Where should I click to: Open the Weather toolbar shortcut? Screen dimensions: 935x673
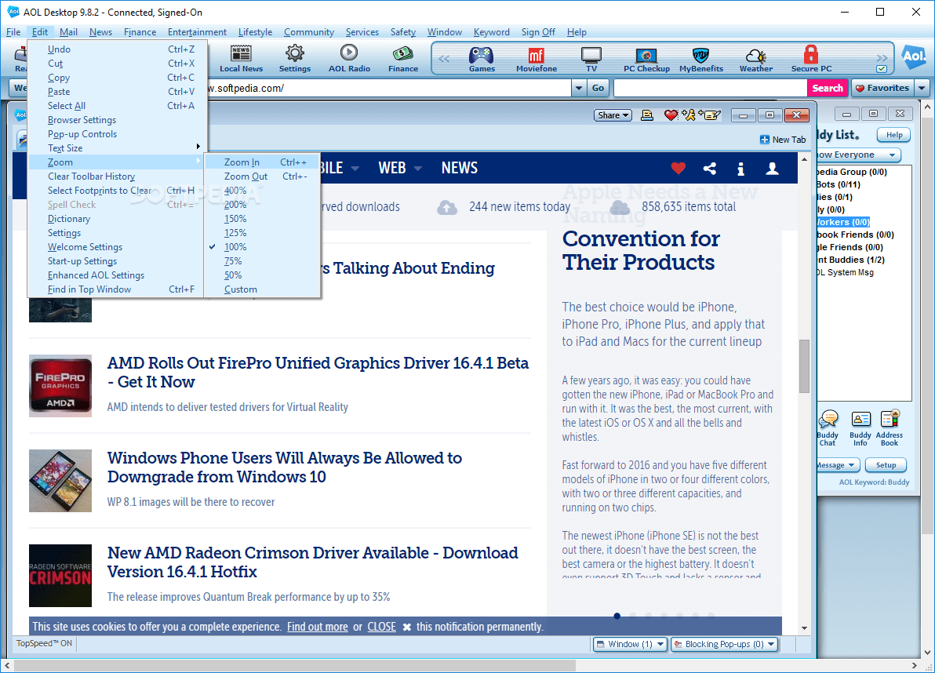coord(755,59)
